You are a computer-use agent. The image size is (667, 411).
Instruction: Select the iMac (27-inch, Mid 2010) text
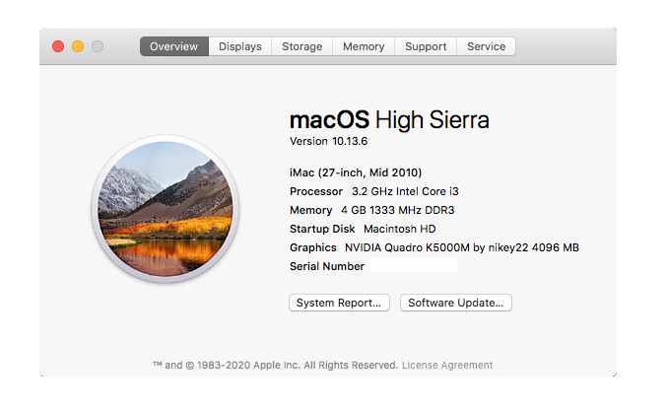[x=356, y=172]
